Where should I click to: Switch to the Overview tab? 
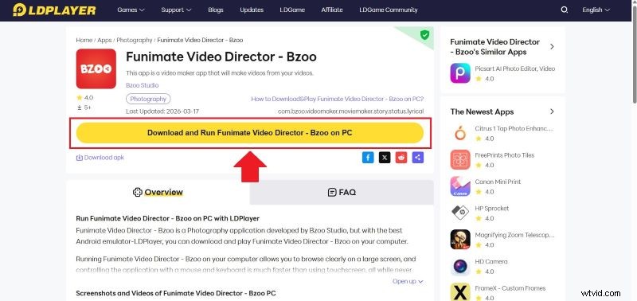pyautogui.click(x=158, y=192)
